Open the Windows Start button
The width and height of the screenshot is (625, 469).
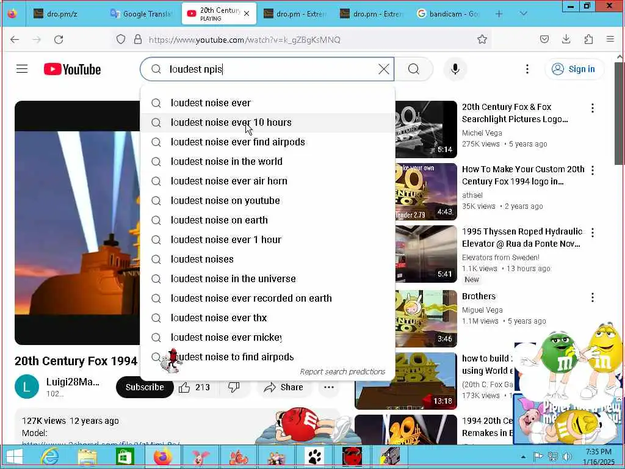point(15,457)
